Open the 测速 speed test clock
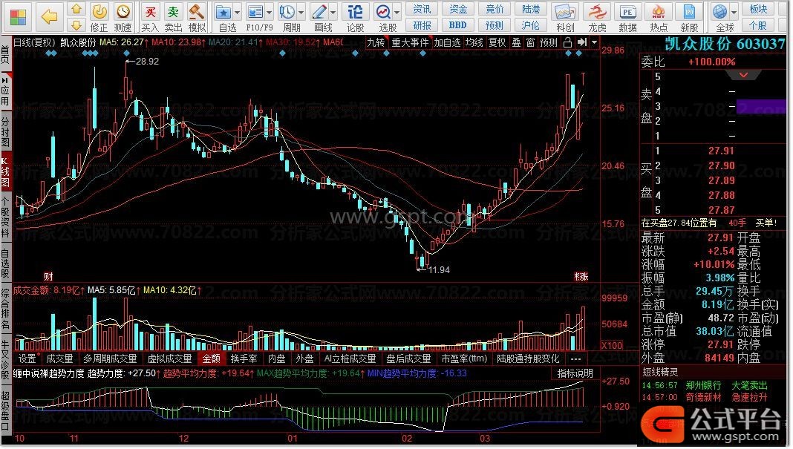This screenshot has width=793, height=449. [123, 17]
